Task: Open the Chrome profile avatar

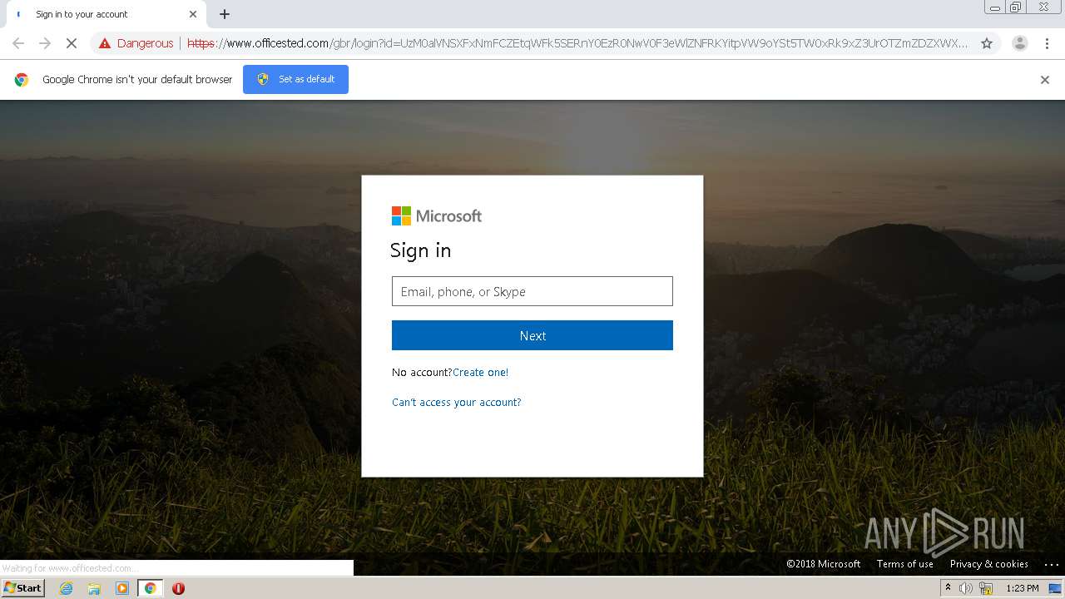Action: [1019, 43]
